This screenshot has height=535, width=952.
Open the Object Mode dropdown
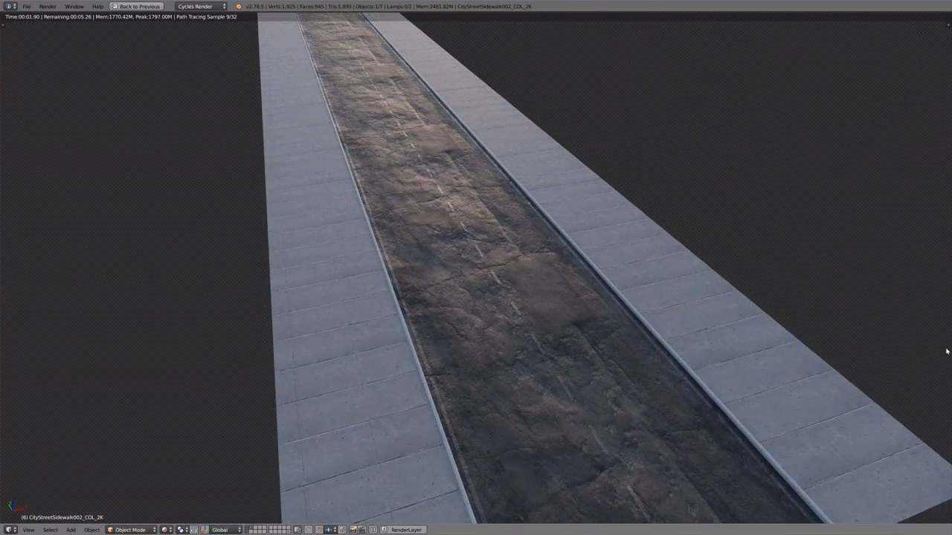pyautogui.click(x=130, y=529)
